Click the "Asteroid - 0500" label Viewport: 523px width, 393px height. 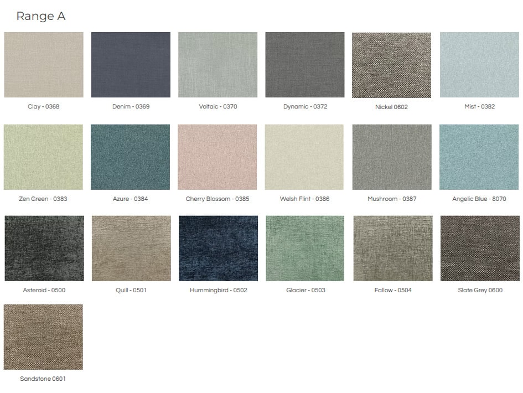pyautogui.click(x=44, y=290)
